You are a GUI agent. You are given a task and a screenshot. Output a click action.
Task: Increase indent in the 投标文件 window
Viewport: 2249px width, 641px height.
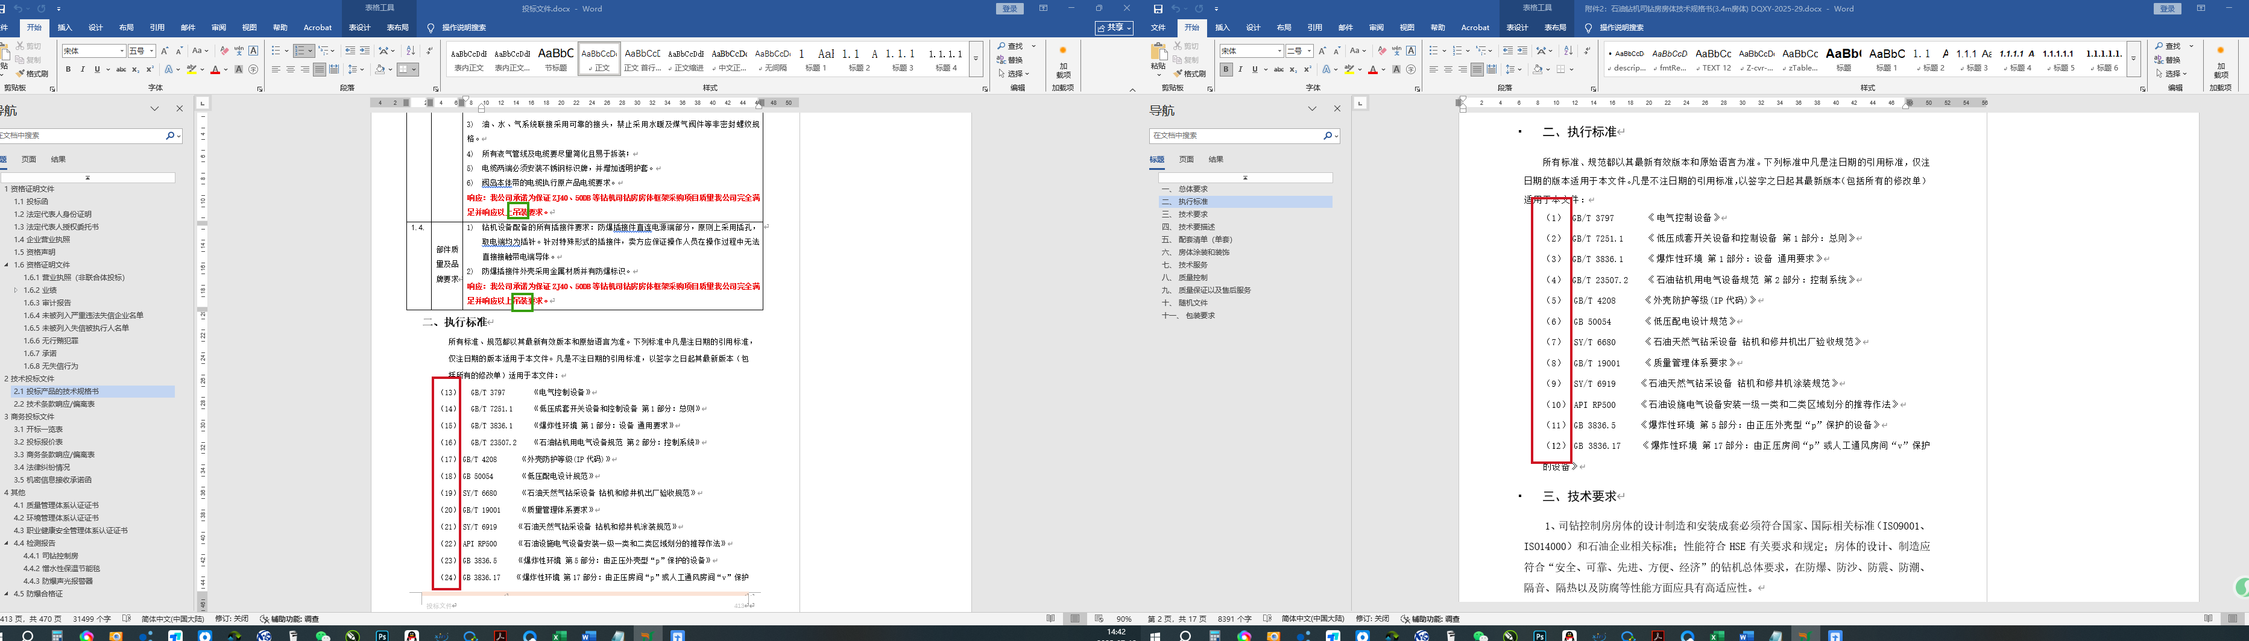click(x=364, y=51)
